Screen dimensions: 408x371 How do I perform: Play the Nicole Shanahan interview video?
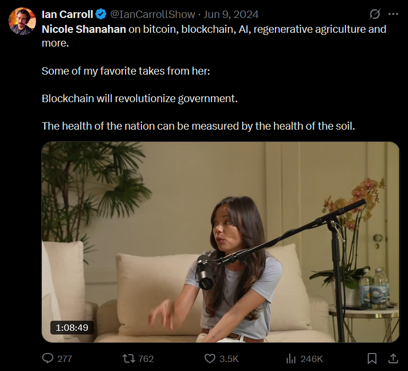click(x=220, y=242)
